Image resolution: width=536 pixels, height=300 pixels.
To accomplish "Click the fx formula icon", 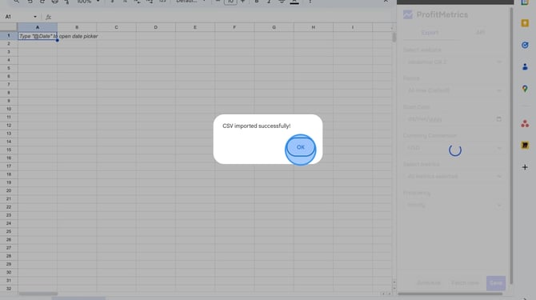I will [x=49, y=17].
